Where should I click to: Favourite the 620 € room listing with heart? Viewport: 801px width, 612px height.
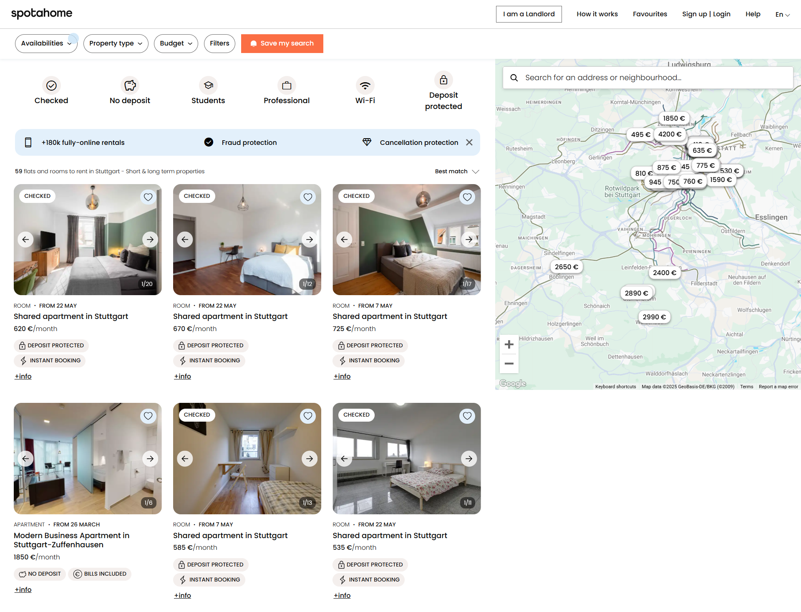[148, 197]
